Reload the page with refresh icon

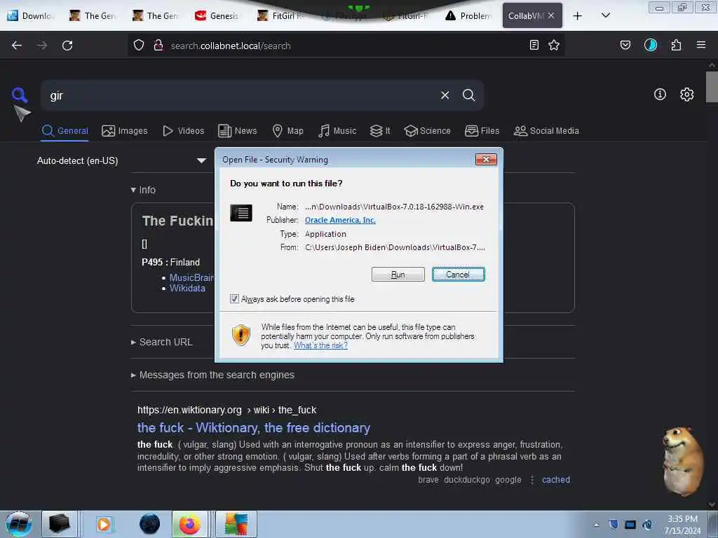(67, 46)
